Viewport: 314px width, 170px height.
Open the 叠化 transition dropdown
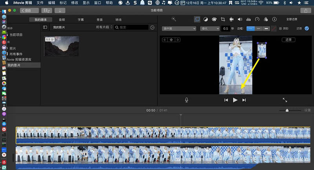click(x=210, y=29)
